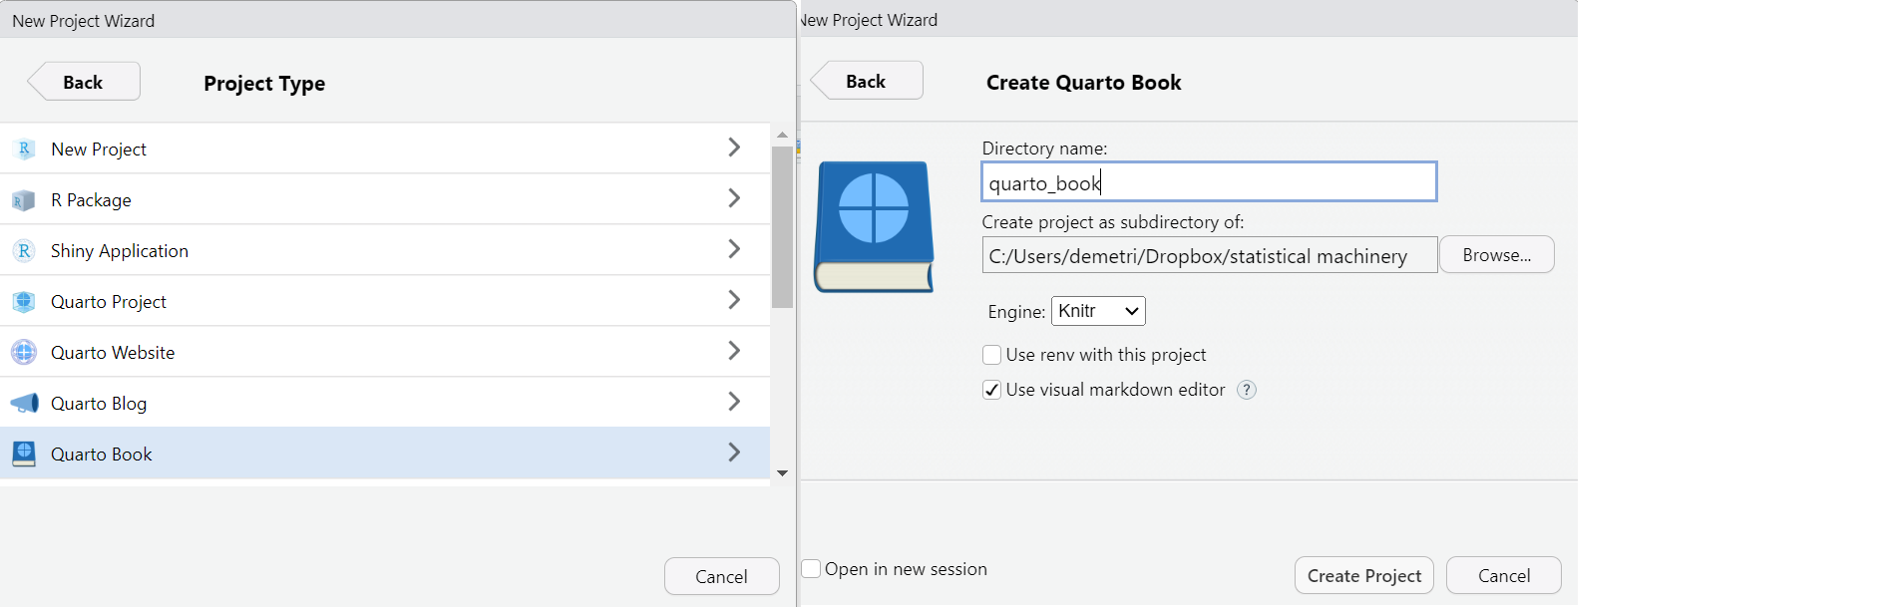Open the Engine dropdown

pos(1098,311)
